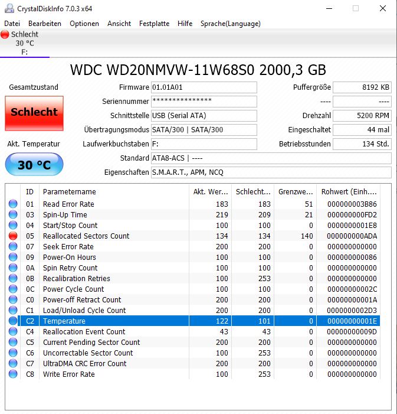
Task: Click the Firmware field showing 01.01A01
Action: click(x=204, y=87)
